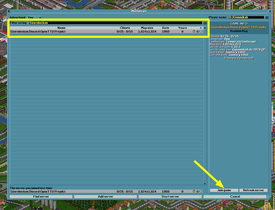
Task: Click the lock icon in the last joined server row
Action: click(x=194, y=191)
